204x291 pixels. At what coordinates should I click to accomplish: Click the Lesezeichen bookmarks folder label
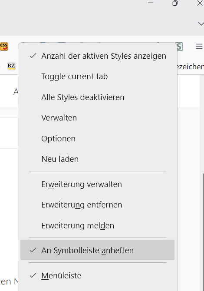pyautogui.click(x=190, y=67)
